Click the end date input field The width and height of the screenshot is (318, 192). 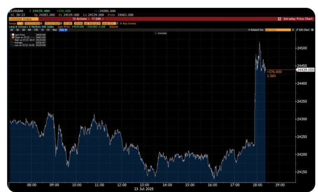tap(52, 24)
